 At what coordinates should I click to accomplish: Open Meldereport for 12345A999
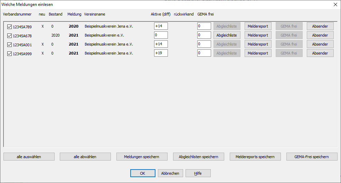[258, 53]
